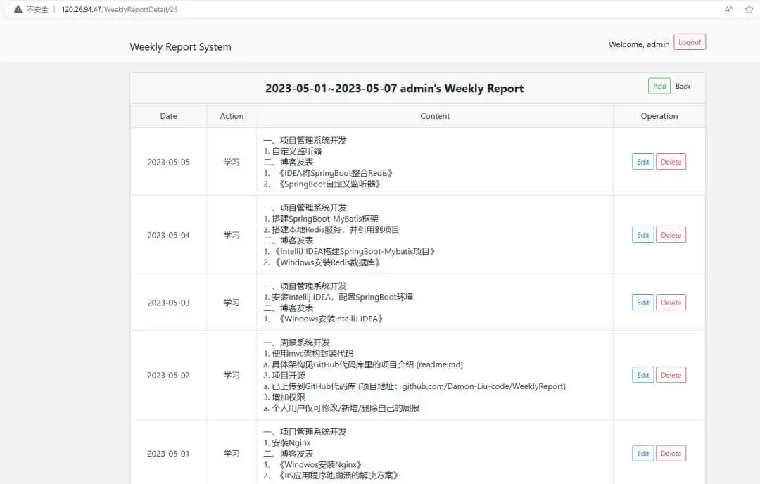Delete the 2023-05-05 report entry

(x=671, y=162)
